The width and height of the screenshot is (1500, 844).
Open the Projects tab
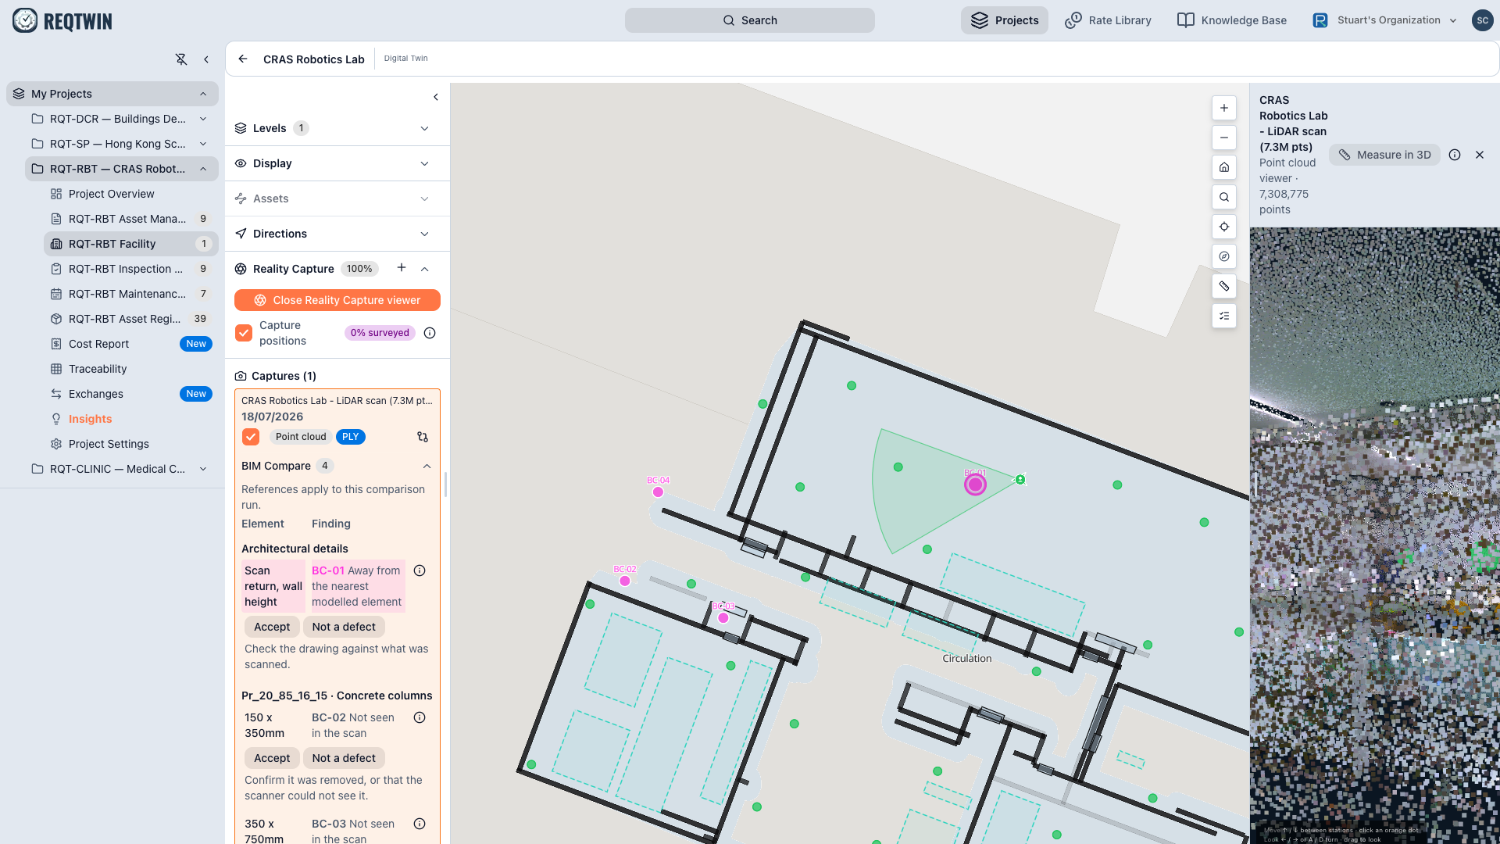(1005, 20)
